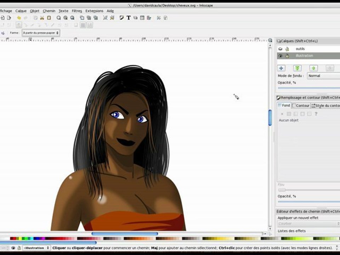Toggle visibility eye of illustration layer
Viewport: 340px width, 255px height.
point(280,56)
